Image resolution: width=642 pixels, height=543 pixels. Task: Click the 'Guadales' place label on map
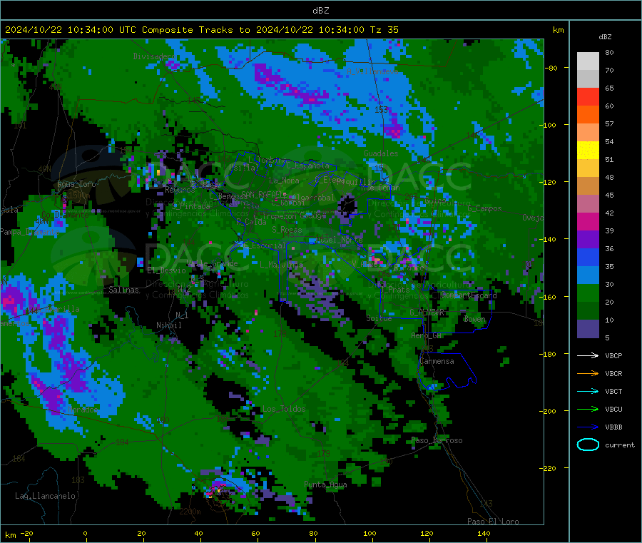click(381, 153)
